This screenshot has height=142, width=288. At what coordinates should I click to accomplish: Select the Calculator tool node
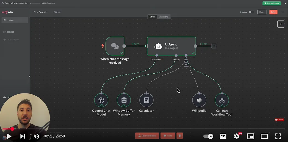(146, 100)
